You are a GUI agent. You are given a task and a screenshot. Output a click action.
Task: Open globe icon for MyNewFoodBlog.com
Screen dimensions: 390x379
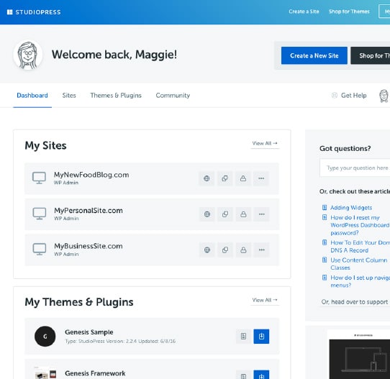coord(207,178)
